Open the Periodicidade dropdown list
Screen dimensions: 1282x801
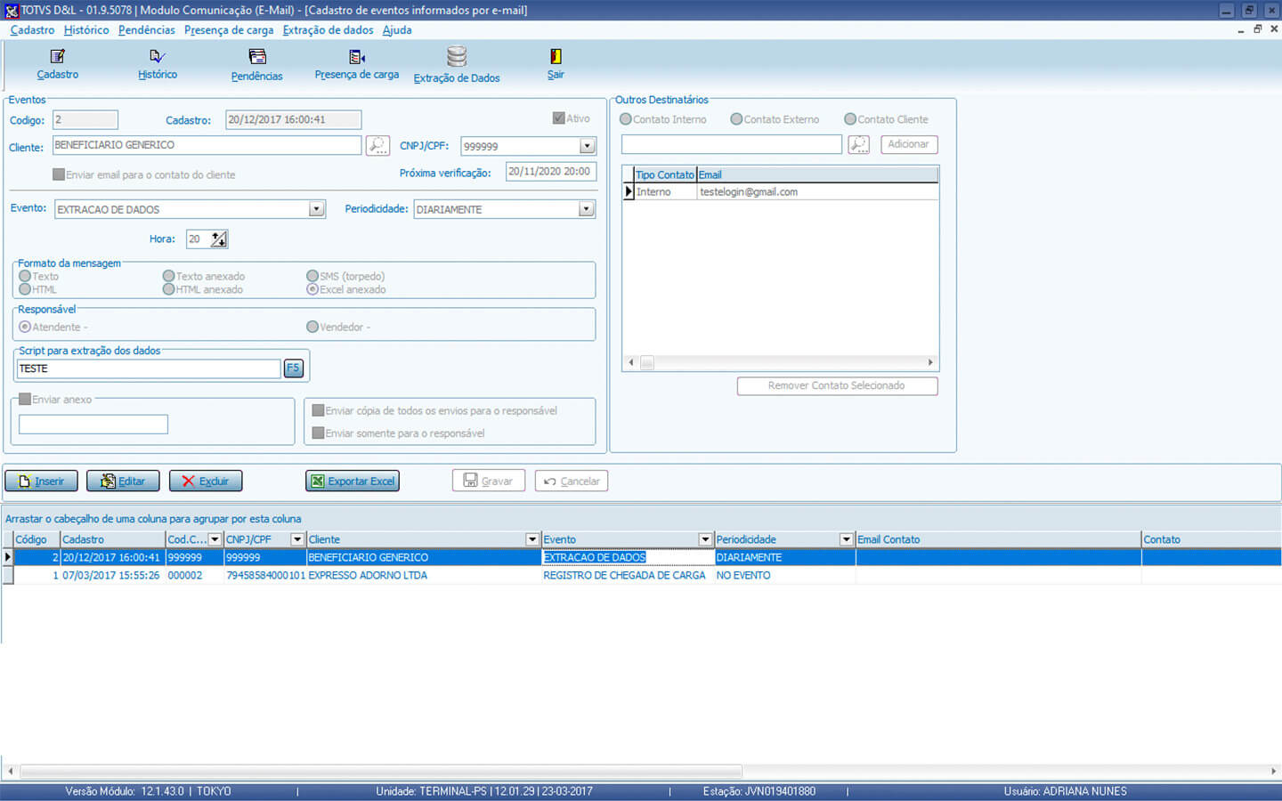point(586,209)
